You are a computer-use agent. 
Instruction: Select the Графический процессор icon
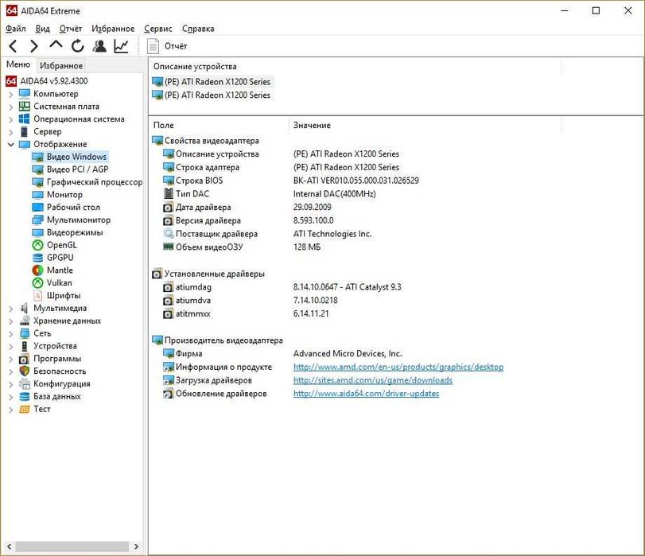(37, 182)
